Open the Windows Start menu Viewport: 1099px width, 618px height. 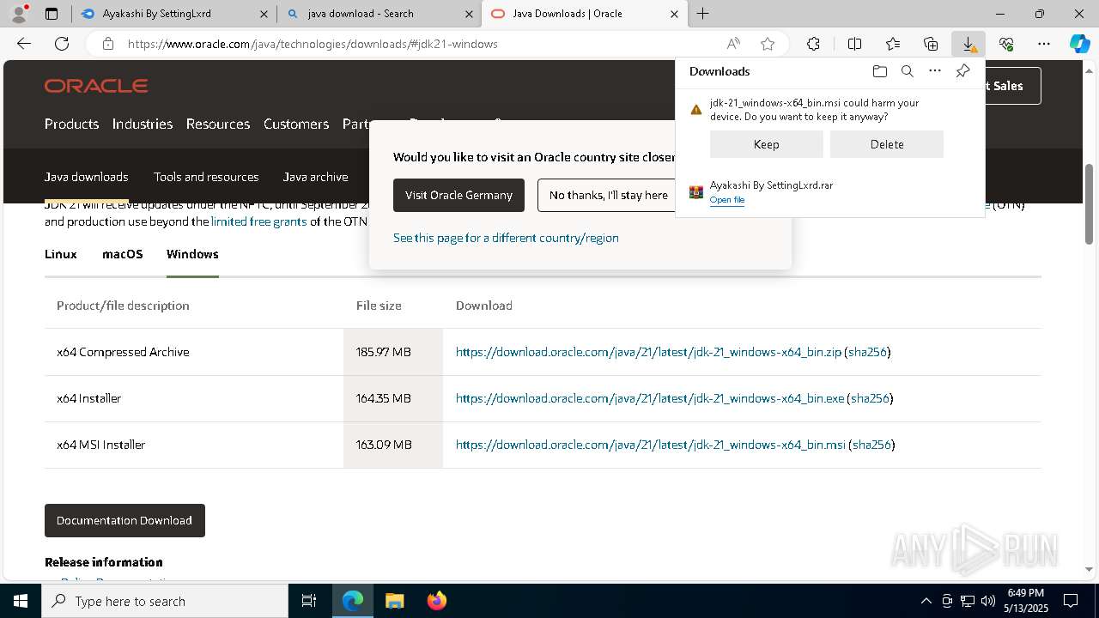tap(21, 601)
